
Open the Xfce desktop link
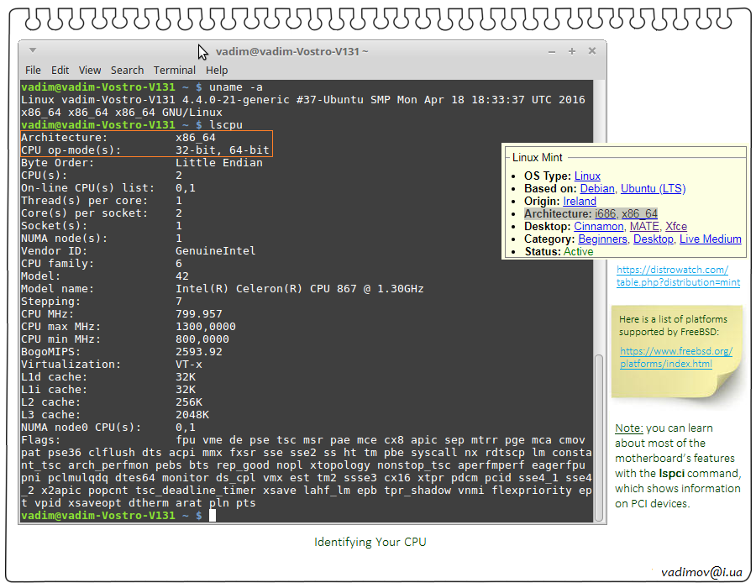pos(676,227)
